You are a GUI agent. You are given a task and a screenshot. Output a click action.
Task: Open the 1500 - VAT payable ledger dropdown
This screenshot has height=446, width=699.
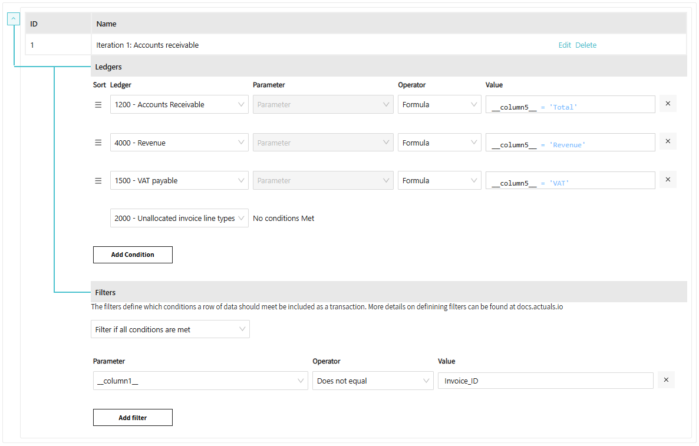[179, 181]
